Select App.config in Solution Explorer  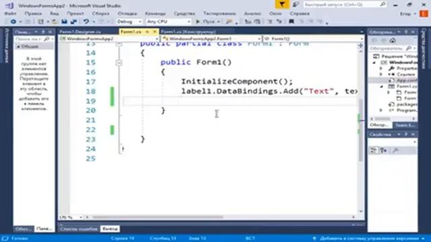pyautogui.click(x=406, y=81)
